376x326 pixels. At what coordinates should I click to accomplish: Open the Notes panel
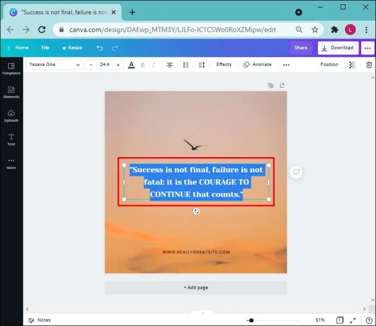click(39, 320)
